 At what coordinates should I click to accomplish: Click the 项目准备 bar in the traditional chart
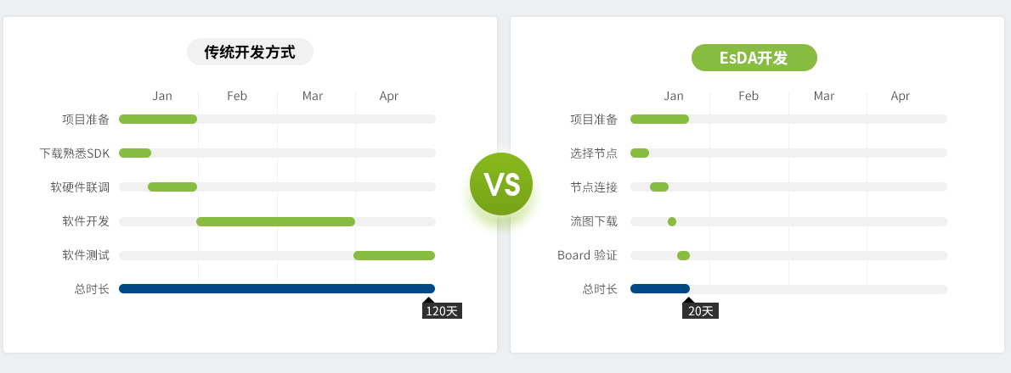click(158, 119)
